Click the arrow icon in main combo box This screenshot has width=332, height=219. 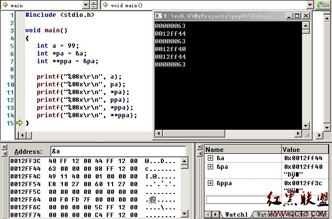pyautogui.click(x=5, y=5)
